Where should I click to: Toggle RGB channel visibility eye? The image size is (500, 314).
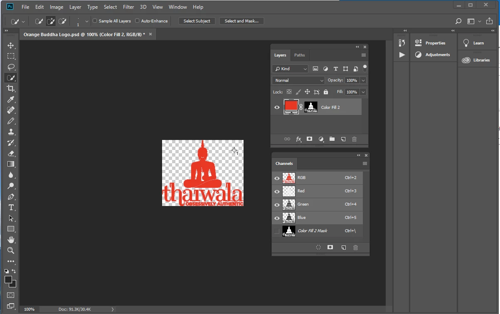(x=277, y=178)
